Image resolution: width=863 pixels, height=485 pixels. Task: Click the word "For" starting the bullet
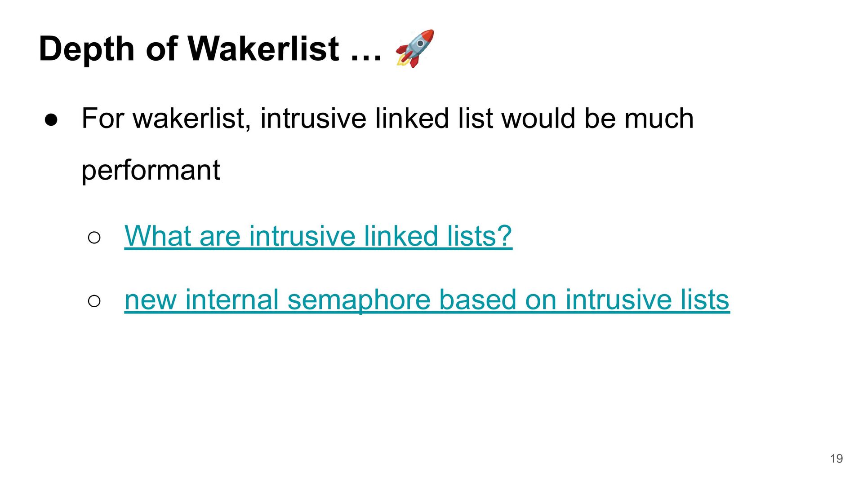[x=103, y=119]
